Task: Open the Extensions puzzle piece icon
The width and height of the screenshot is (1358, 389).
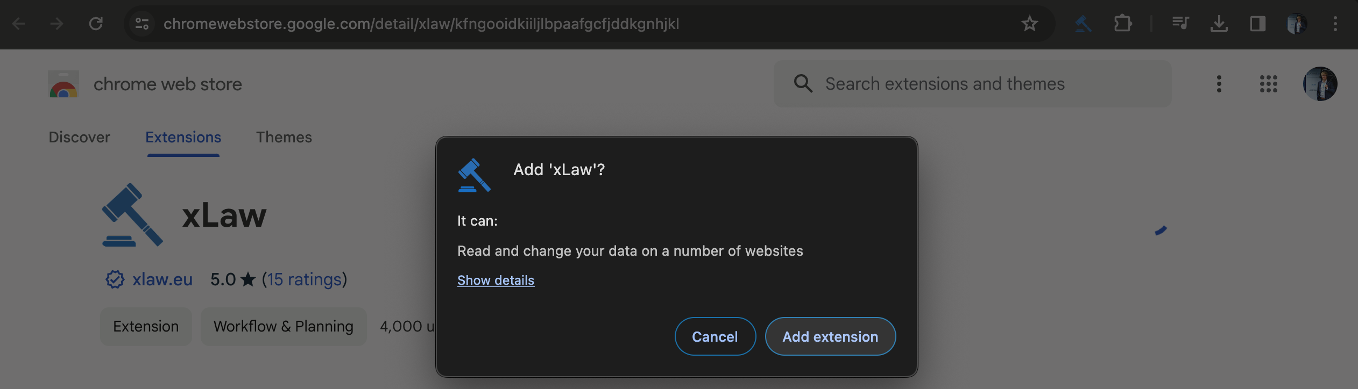Action: (x=1123, y=24)
